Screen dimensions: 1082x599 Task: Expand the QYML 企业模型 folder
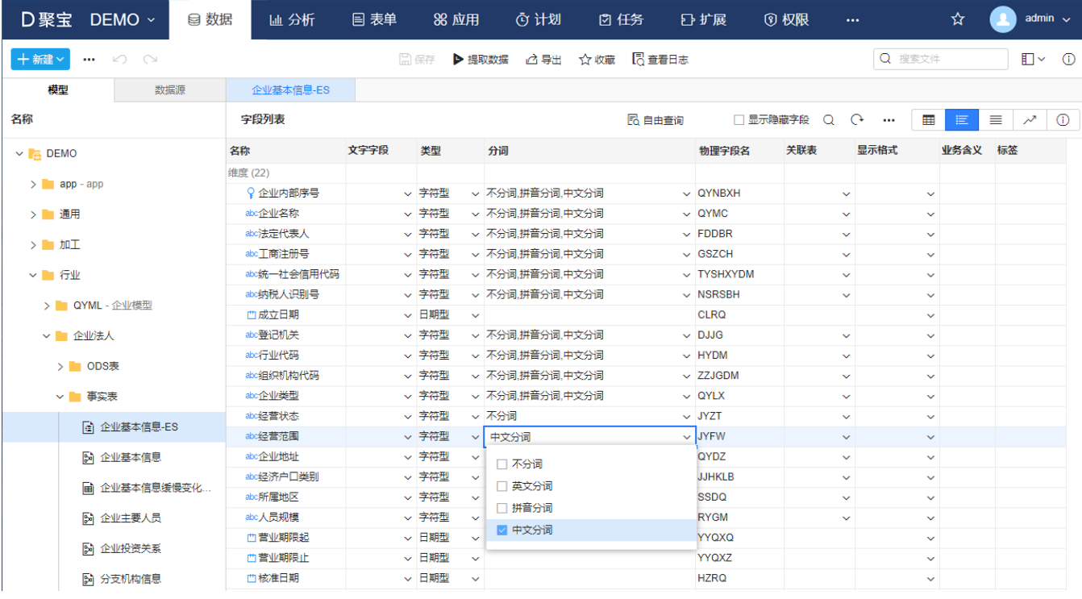[47, 306]
